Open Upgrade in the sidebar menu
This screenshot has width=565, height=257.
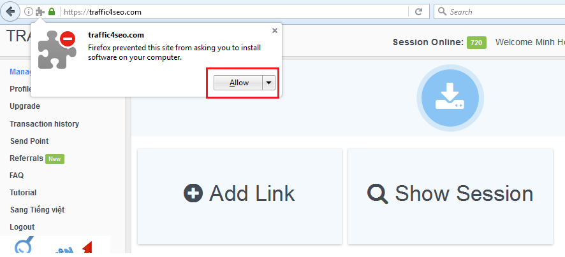click(x=25, y=106)
